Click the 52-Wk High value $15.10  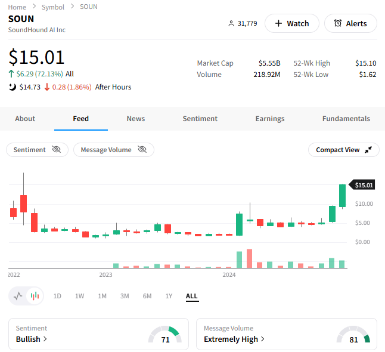pos(365,63)
